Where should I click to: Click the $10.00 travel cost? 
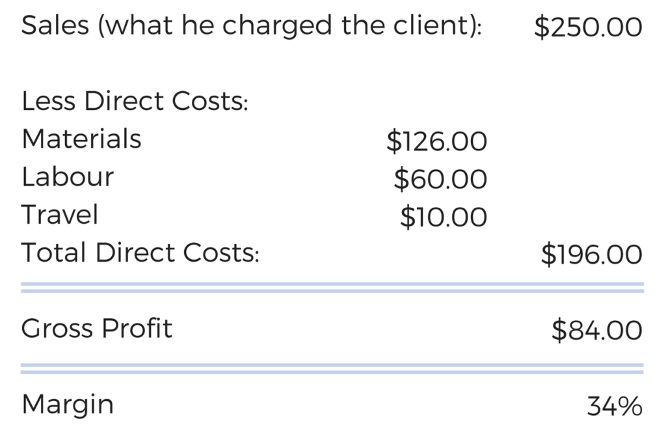coord(444,217)
